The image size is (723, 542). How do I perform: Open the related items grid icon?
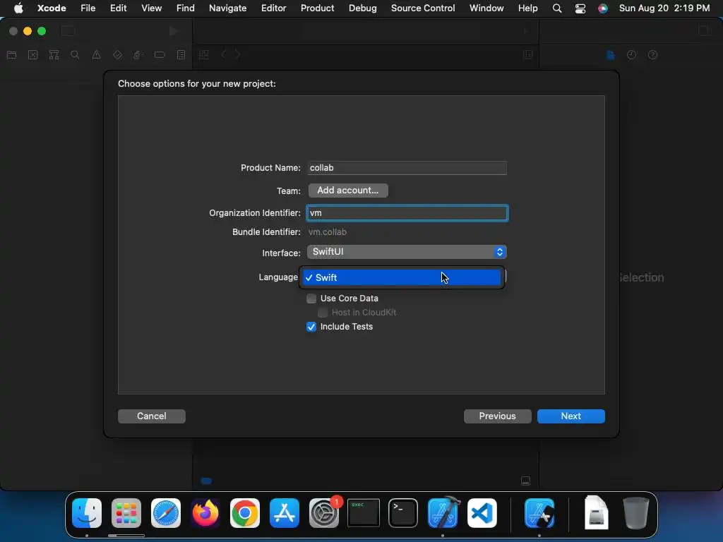tap(204, 55)
